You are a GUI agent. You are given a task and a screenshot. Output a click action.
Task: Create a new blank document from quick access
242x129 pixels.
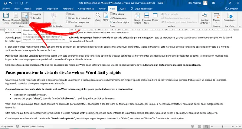pos(21,3)
